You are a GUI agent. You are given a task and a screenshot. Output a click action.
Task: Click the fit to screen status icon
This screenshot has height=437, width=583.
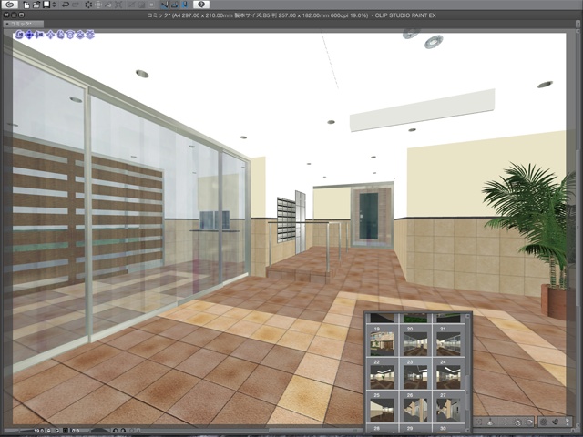point(66,431)
